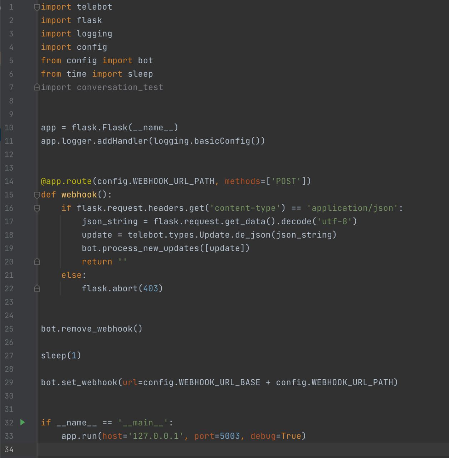Click the port value 5003
449x458 pixels.
coord(230,436)
